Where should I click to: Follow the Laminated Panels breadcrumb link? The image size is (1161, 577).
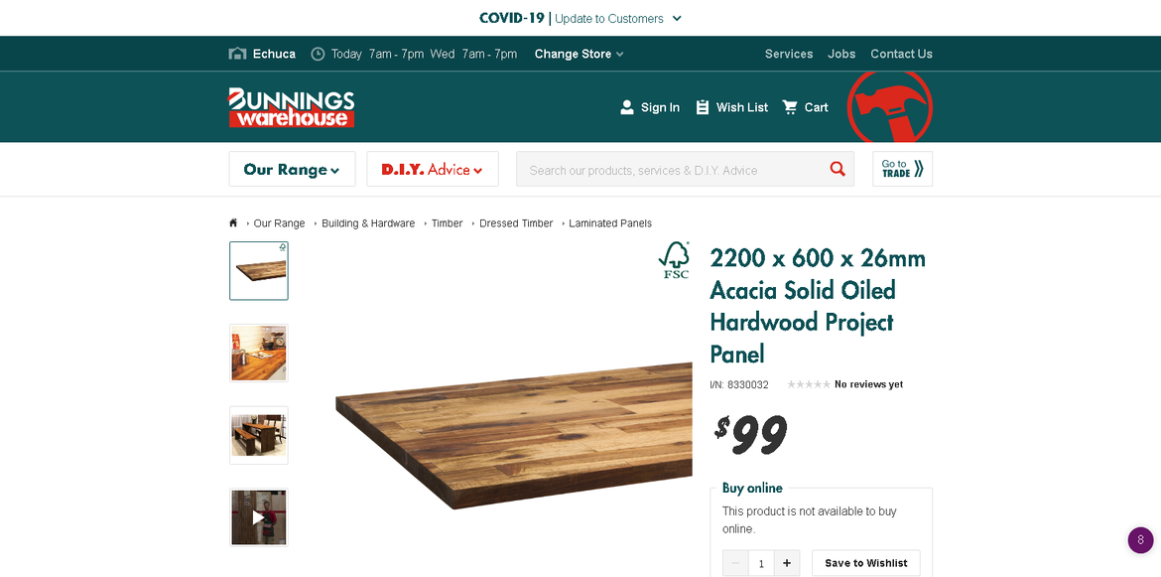(x=610, y=222)
